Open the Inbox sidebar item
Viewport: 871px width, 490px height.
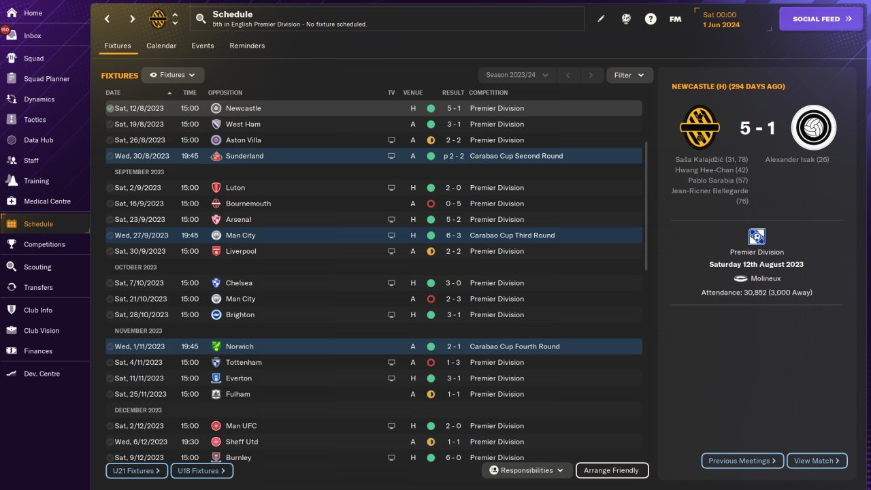click(45, 35)
